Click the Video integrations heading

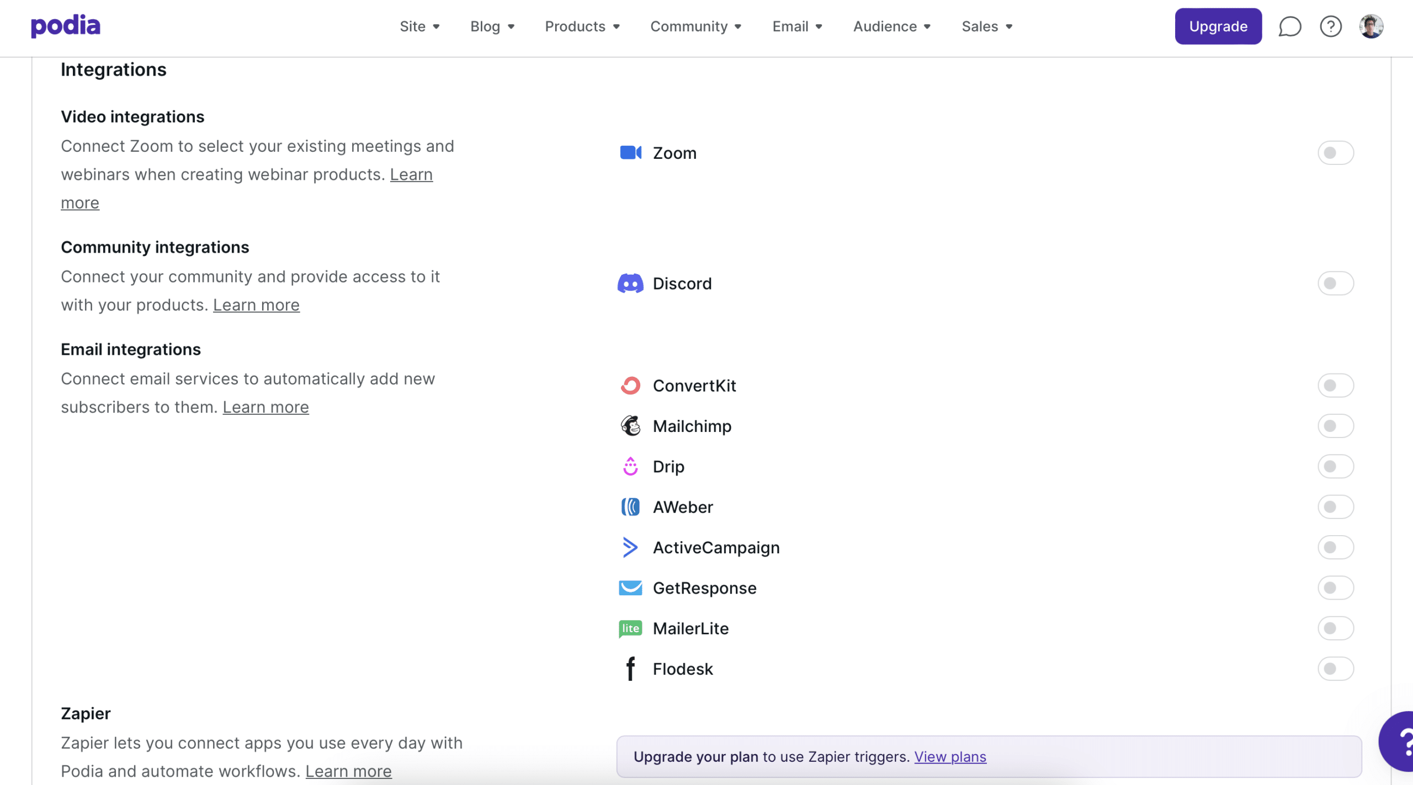click(x=132, y=117)
